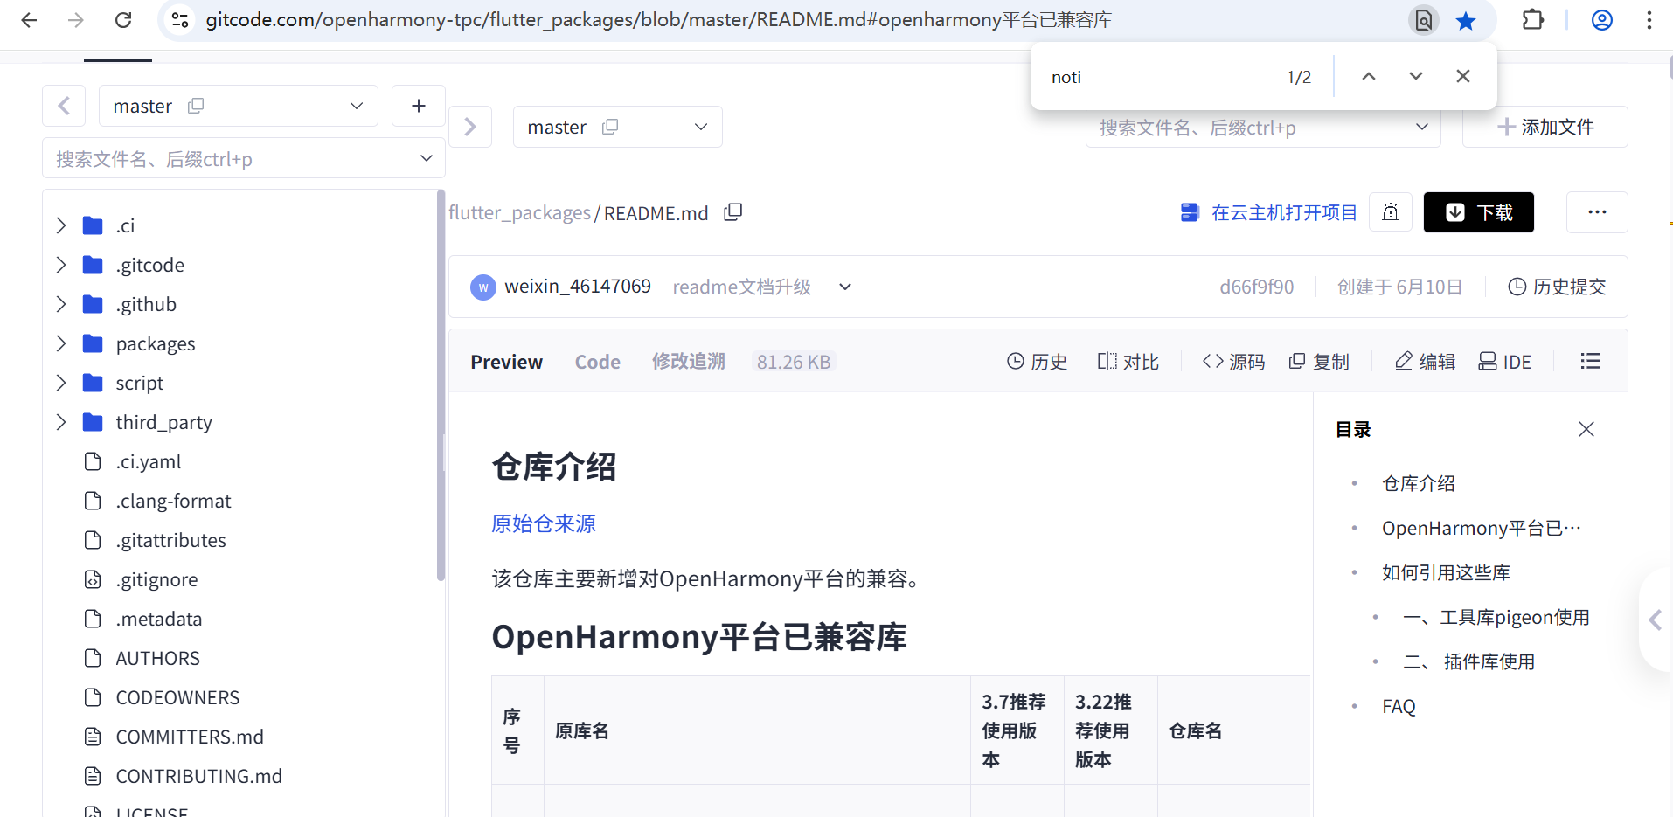Open the Chrome three-dot menu

point(1649,20)
